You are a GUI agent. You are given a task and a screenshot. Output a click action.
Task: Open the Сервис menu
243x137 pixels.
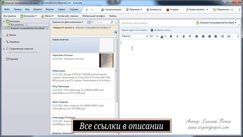[x=62, y=9]
